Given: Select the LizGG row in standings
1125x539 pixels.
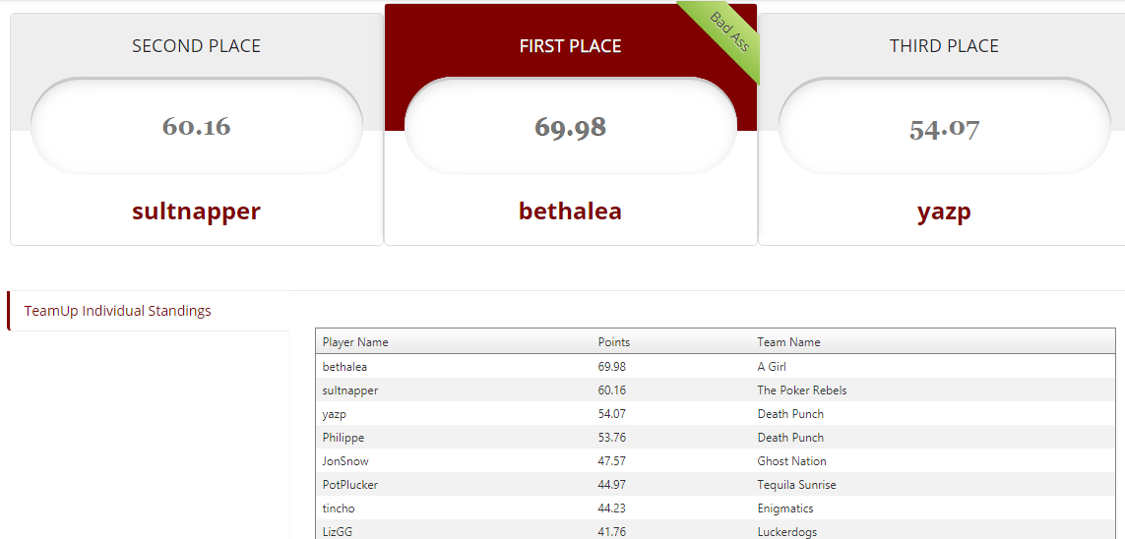Looking at the screenshot, I should pos(716,530).
